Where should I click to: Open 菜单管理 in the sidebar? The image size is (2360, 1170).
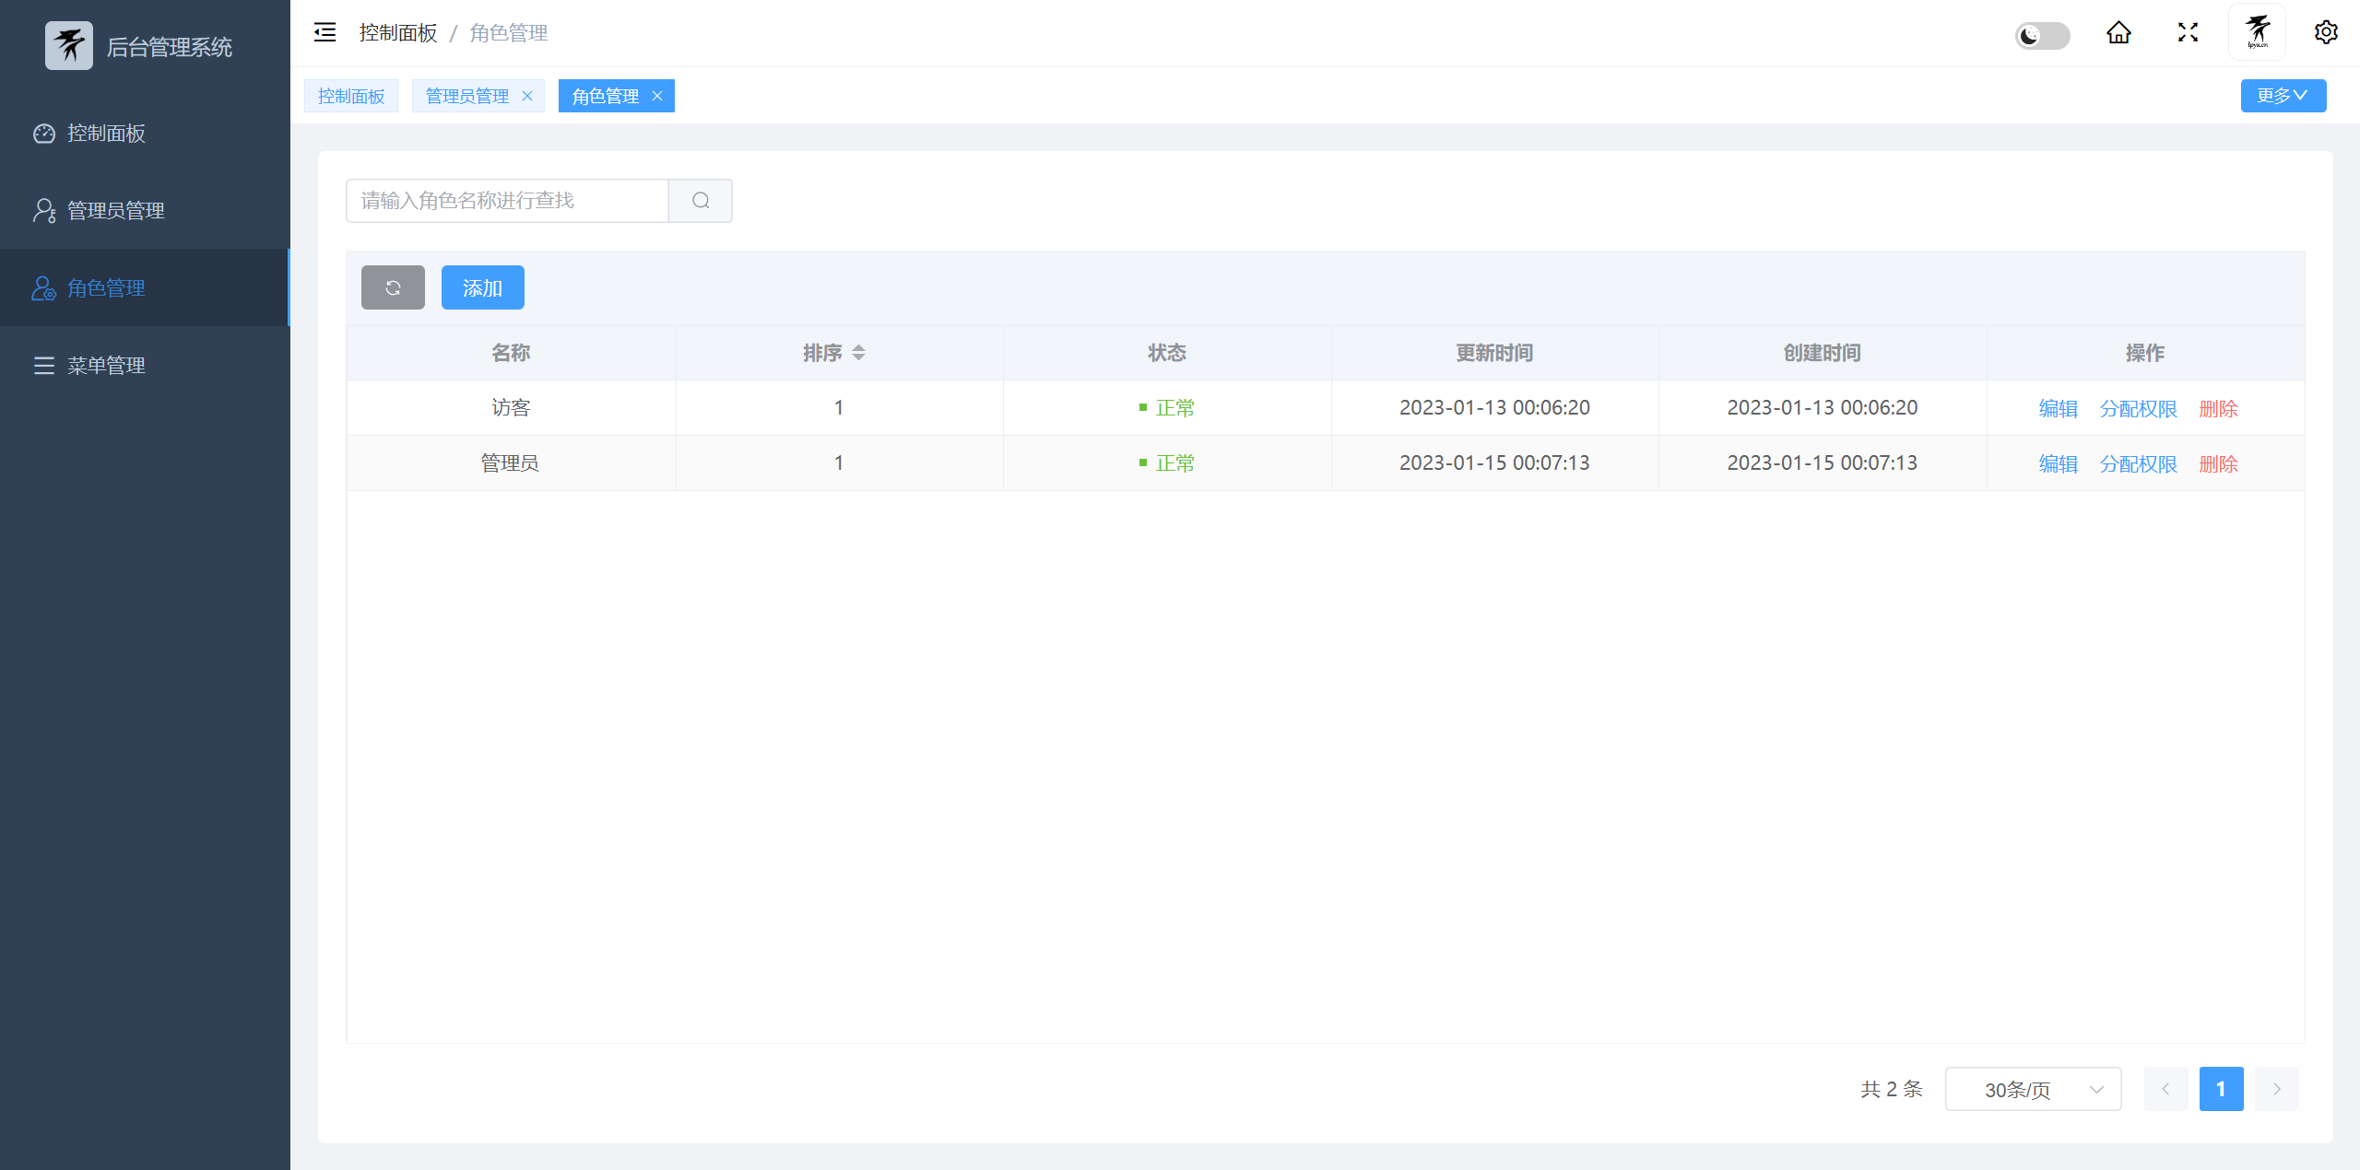(x=145, y=366)
